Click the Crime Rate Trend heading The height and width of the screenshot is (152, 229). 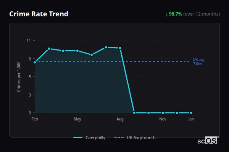click(x=39, y=14)
